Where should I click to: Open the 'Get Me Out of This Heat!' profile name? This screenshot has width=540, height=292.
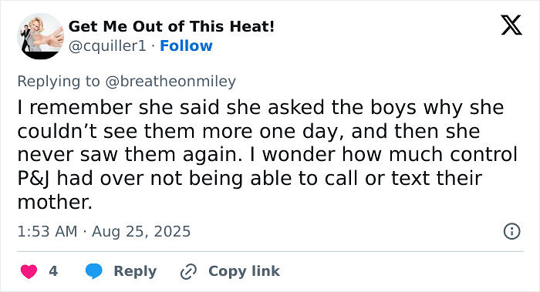click(171, 26)
